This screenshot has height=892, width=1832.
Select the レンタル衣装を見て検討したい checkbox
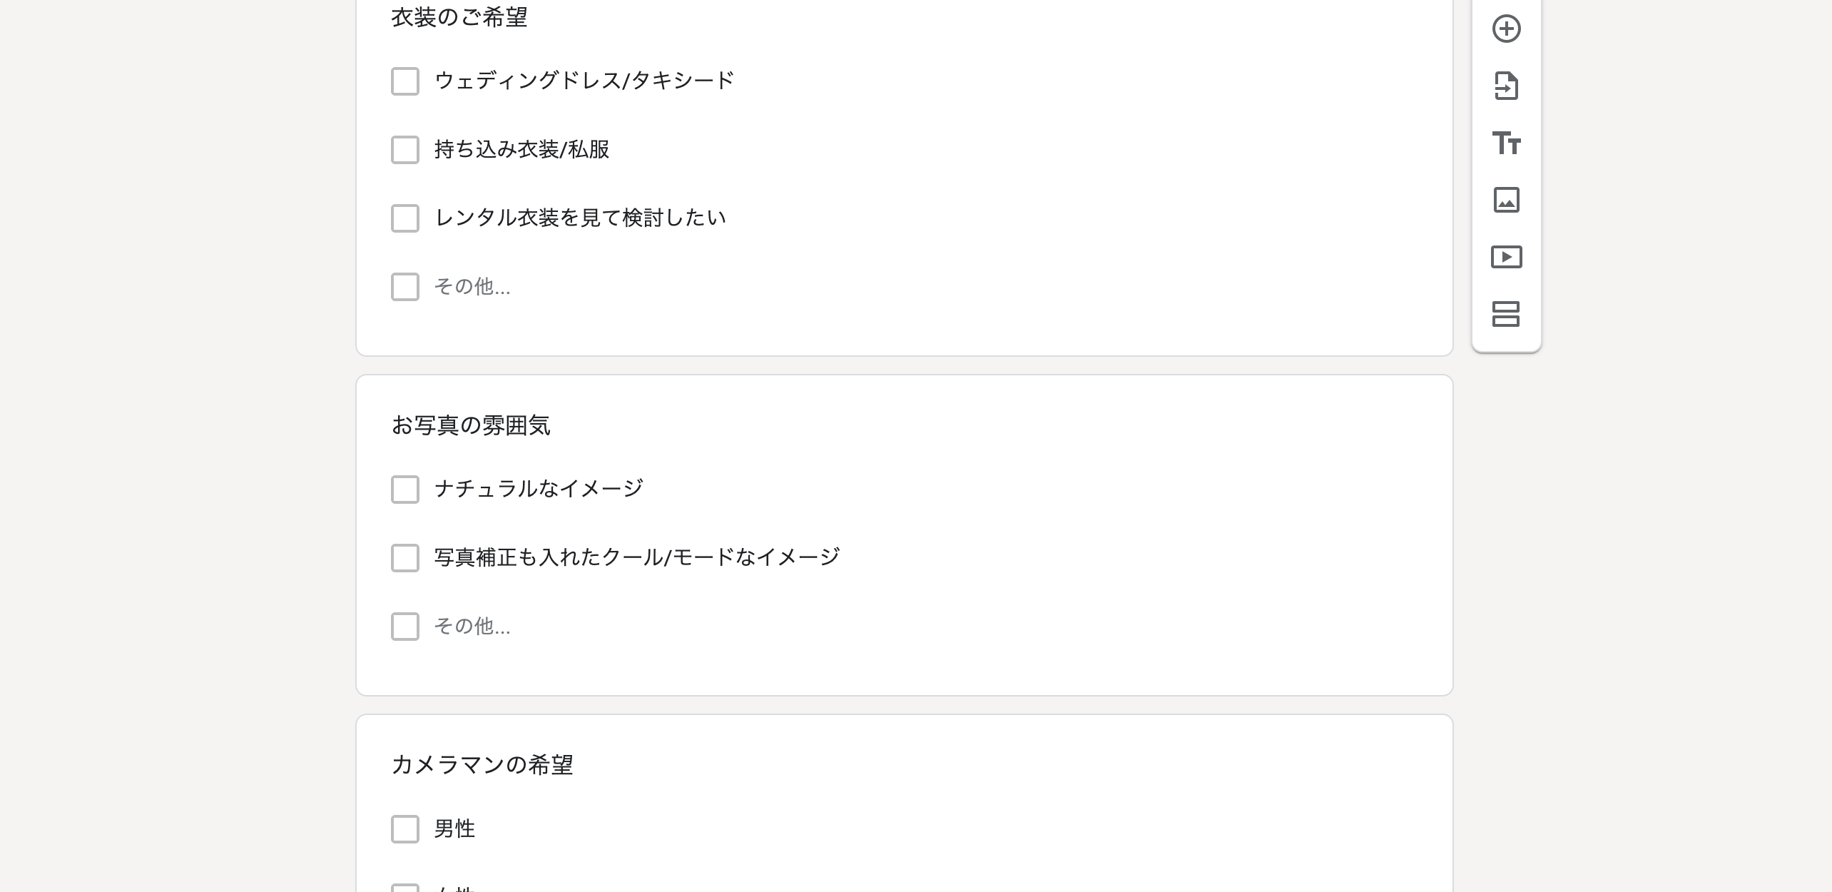tap(405, 218)
